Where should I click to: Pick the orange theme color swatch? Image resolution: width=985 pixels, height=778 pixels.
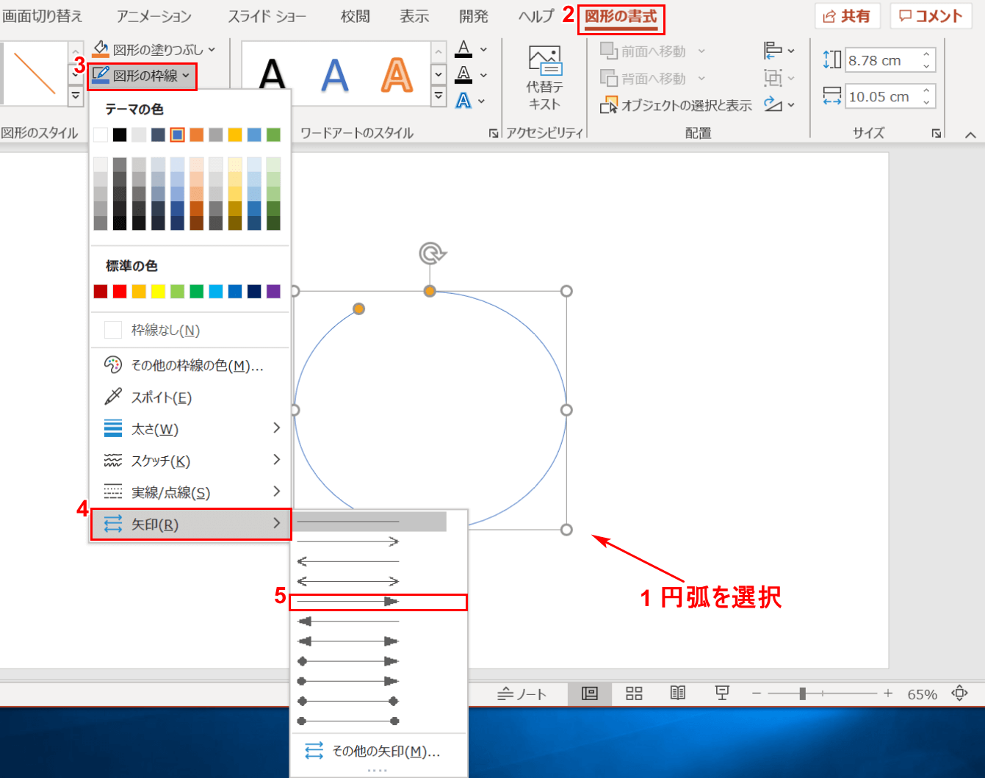[x=196, y=134]
